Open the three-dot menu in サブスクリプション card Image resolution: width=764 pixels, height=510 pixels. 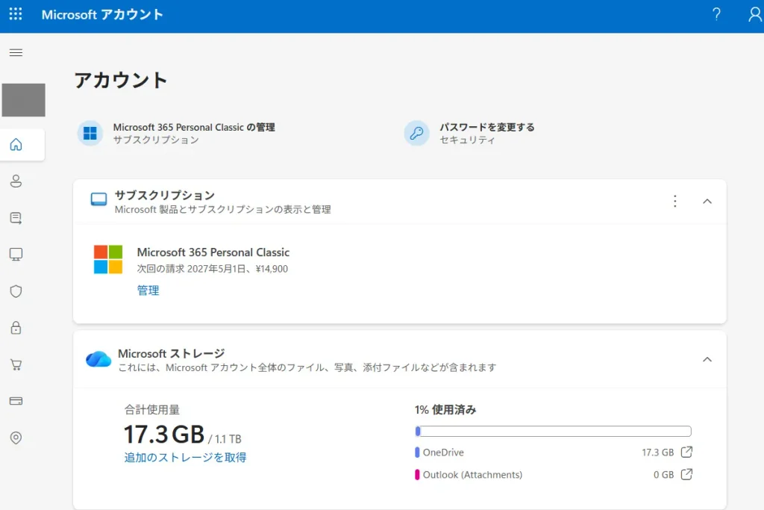(674, 202)
